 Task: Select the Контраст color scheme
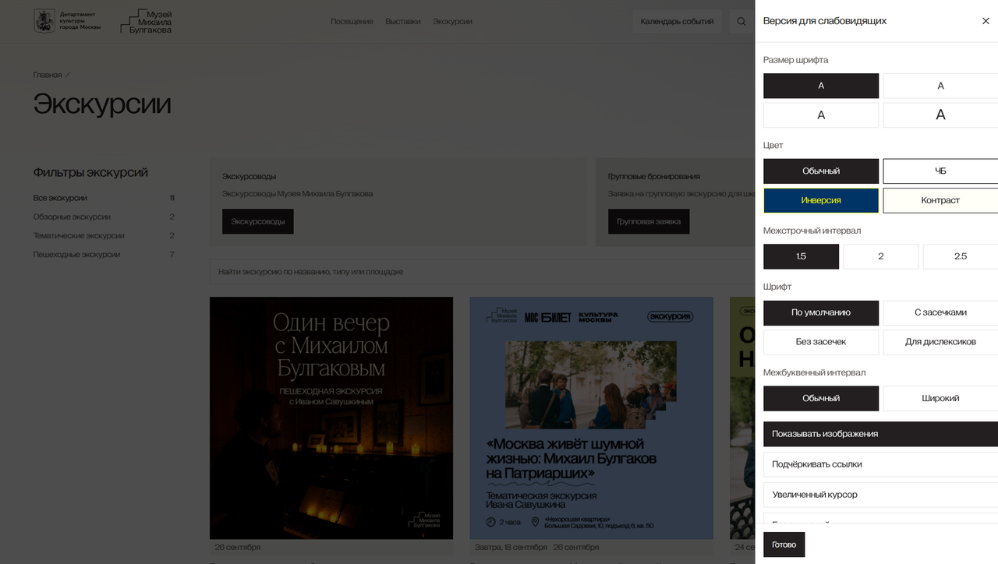click(940, 200)
